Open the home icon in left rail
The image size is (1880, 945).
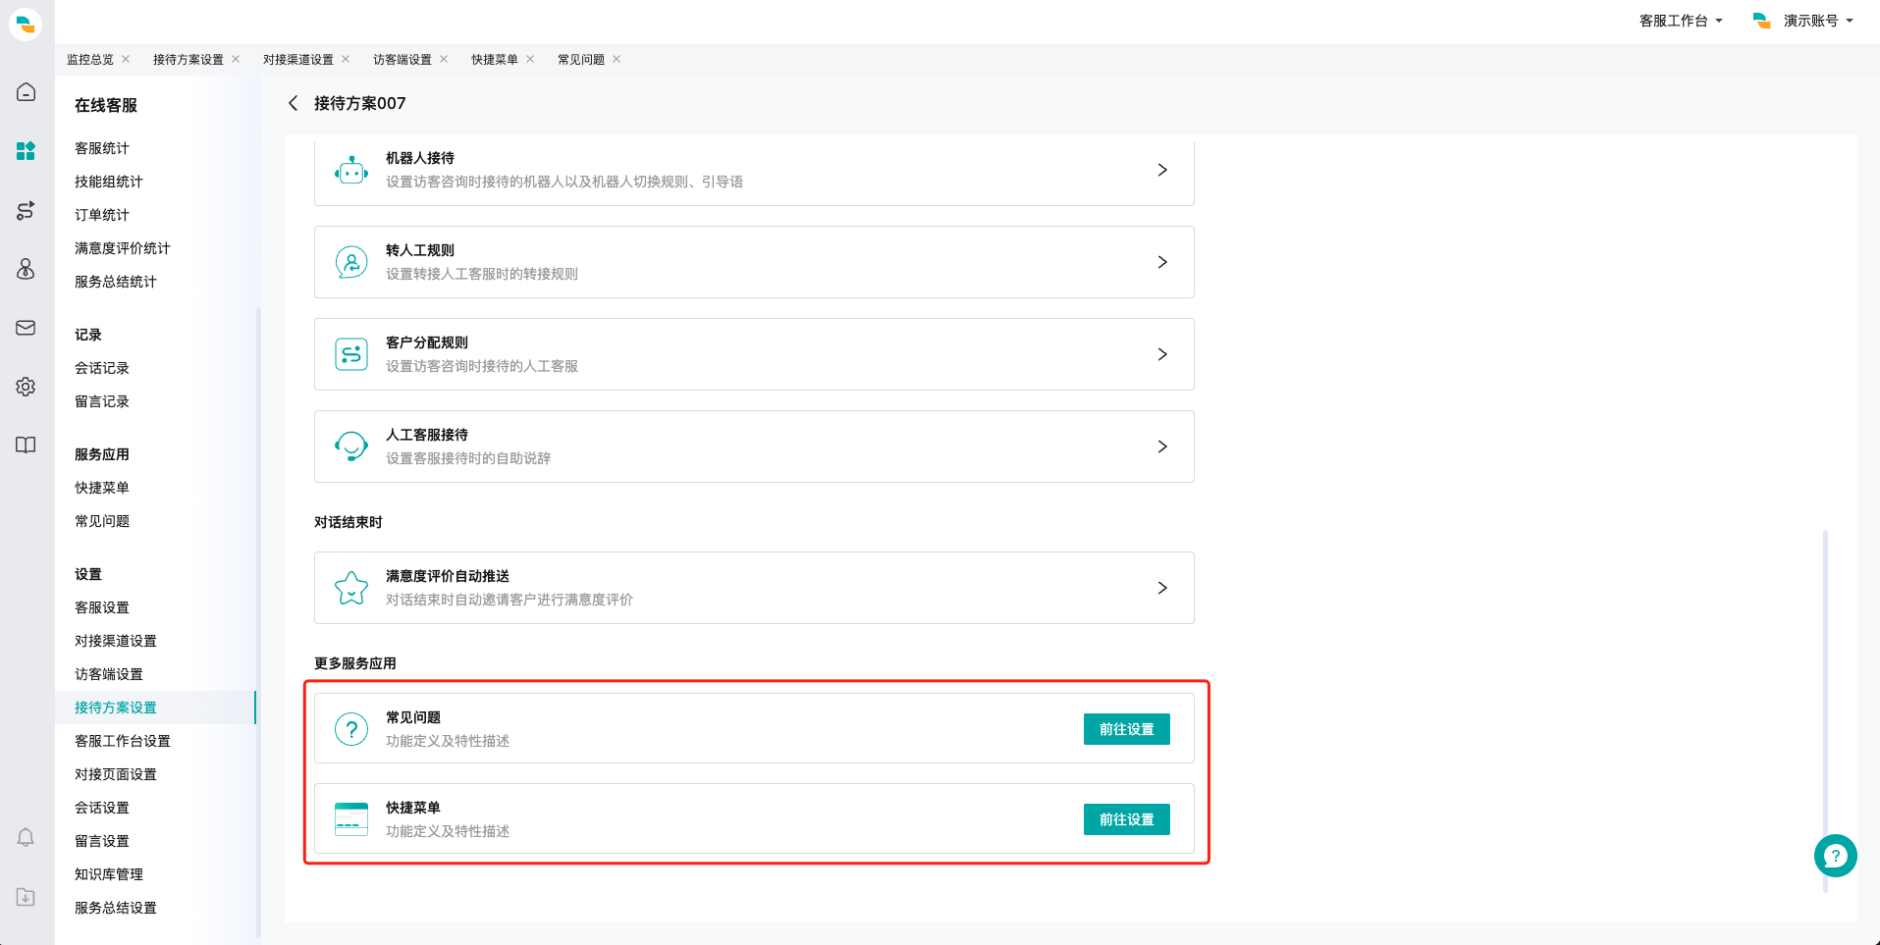(27, 92)
